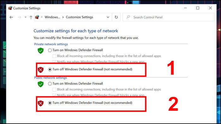
Task: Click the firewall icon in address bar
Action: tap(37, 17)
